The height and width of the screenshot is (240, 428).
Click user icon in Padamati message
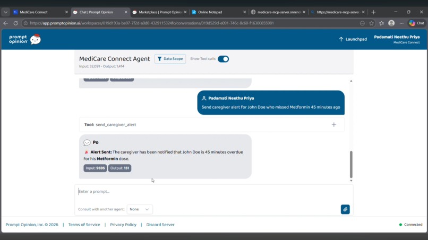point(204,99)
